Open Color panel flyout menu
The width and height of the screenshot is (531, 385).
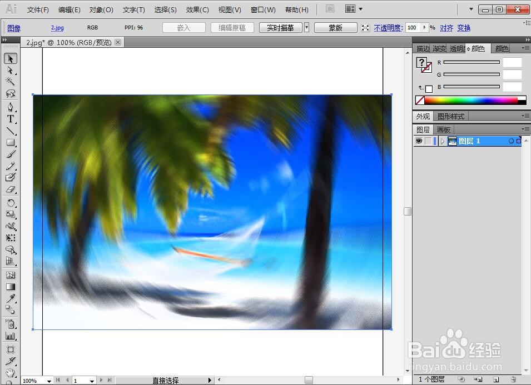[525, 48]
